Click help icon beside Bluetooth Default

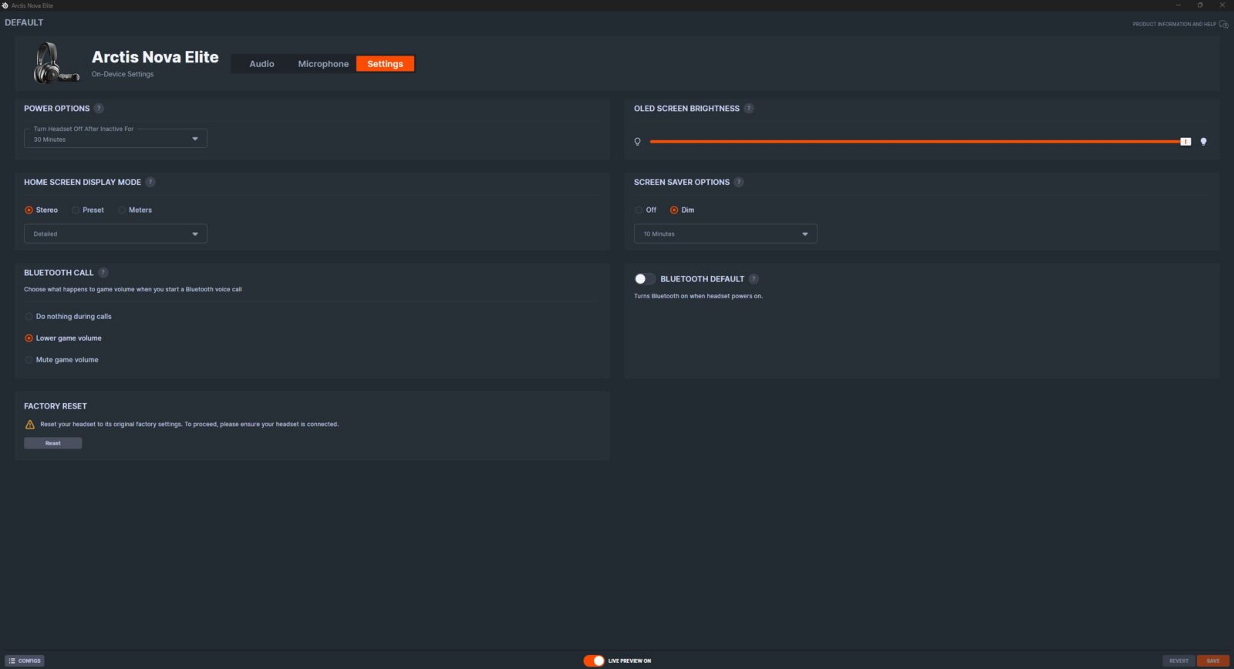pyautogui.click(x=754, y=279)
